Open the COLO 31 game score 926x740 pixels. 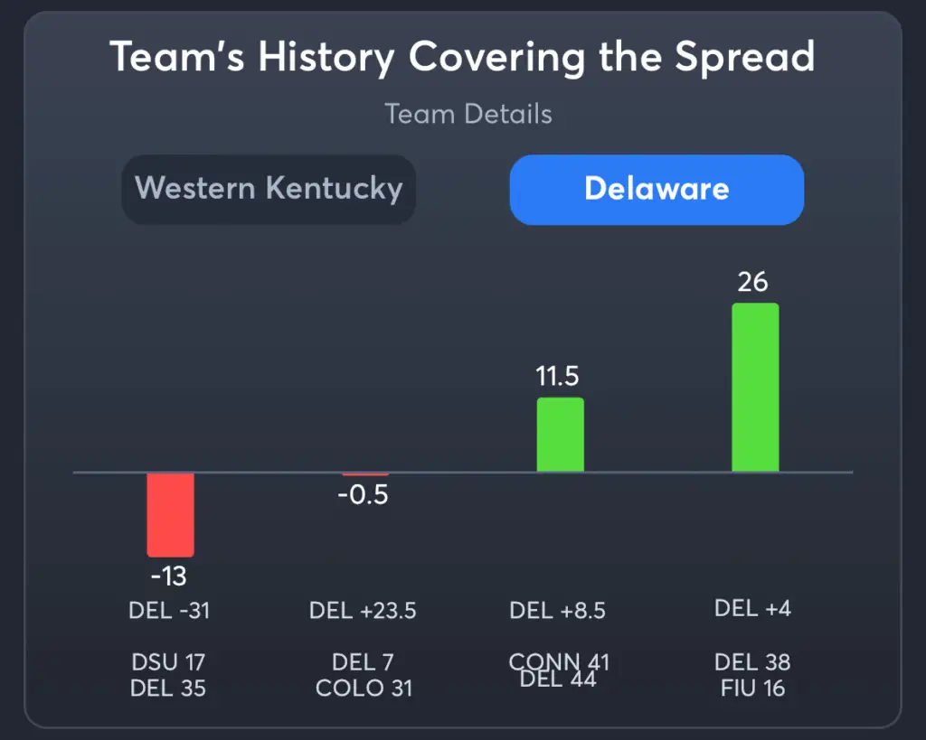coord(364,688)
